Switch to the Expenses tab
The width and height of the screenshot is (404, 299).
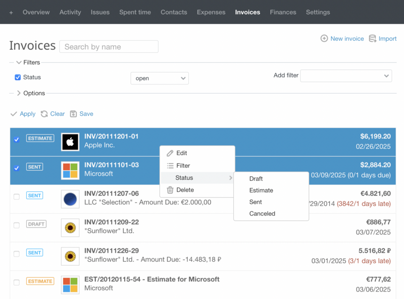coord(211,12)
